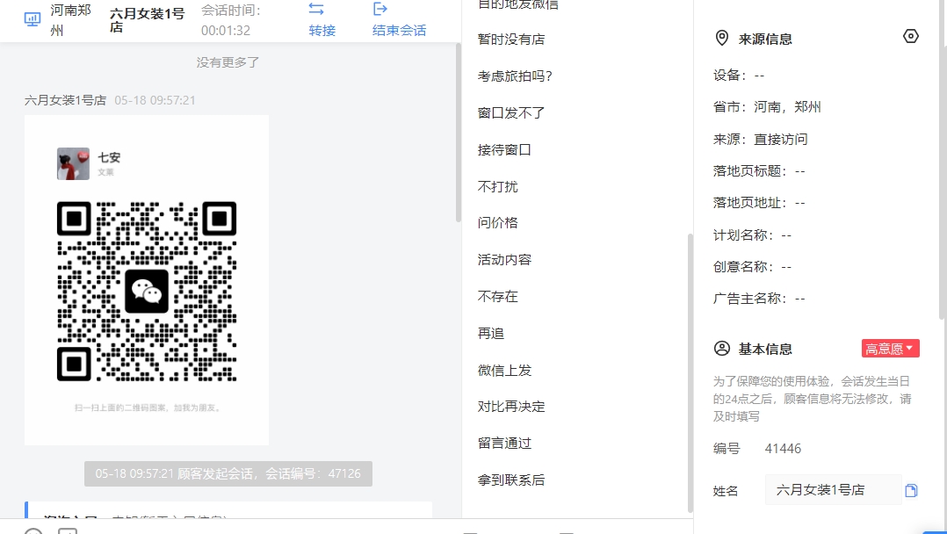Copy the customer name with the copy icon
The height and width of the screenshot is (534, 947).
911,490
